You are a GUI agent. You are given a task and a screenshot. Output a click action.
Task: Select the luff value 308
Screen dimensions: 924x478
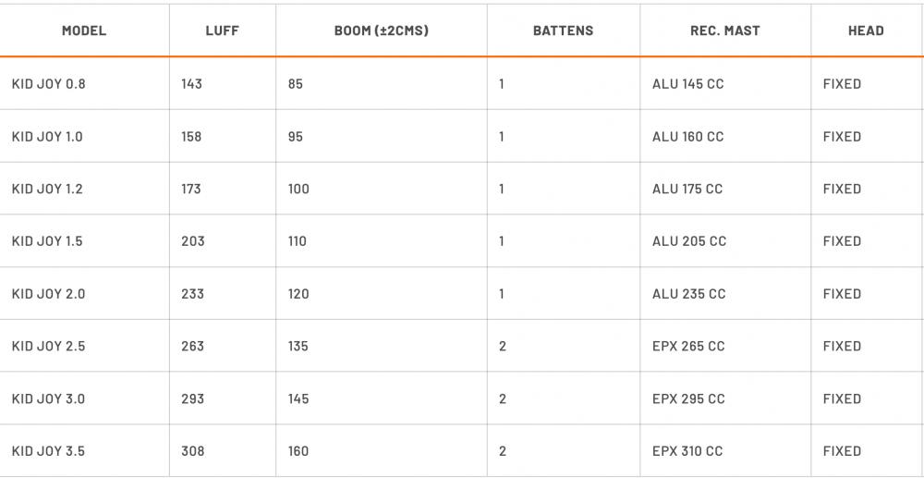pyautogui.click(x=193, y=451)
